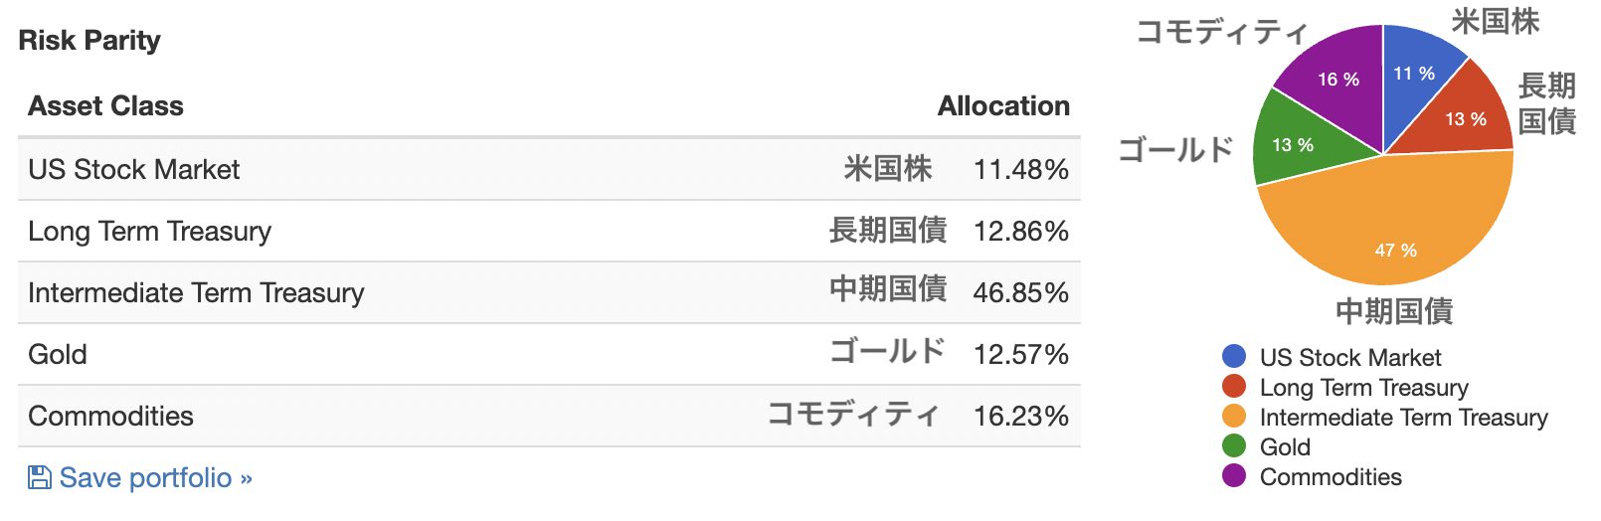This screenshot has height=521, width=1601.
Task: Select the green 13 % pie slice
Action: 1293,144
